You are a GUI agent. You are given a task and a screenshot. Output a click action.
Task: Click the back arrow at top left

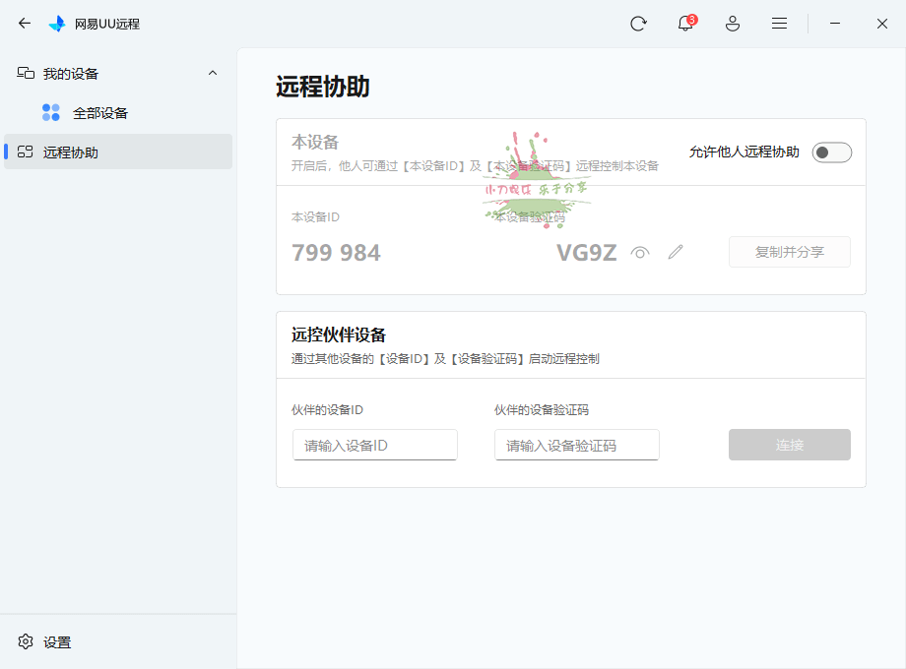[24, 23]
